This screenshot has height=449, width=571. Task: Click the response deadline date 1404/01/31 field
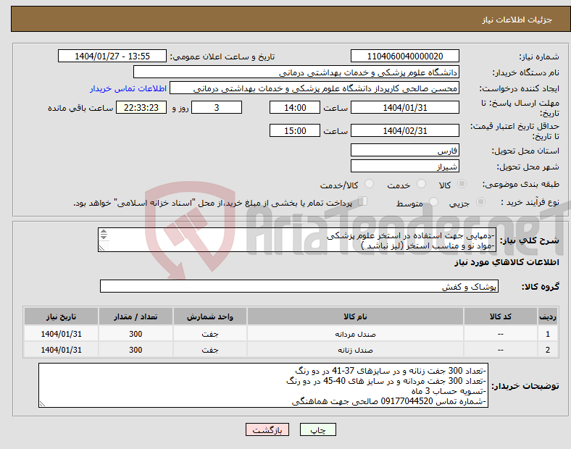pyautogui.click(x=404, y=108)
